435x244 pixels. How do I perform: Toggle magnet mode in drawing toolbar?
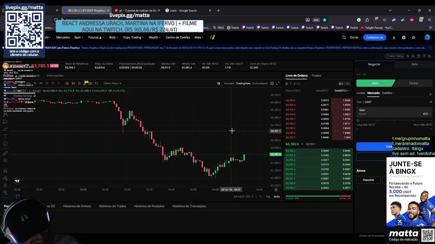5,170
